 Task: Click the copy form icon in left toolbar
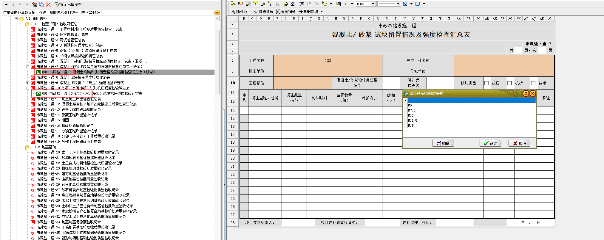41,4
